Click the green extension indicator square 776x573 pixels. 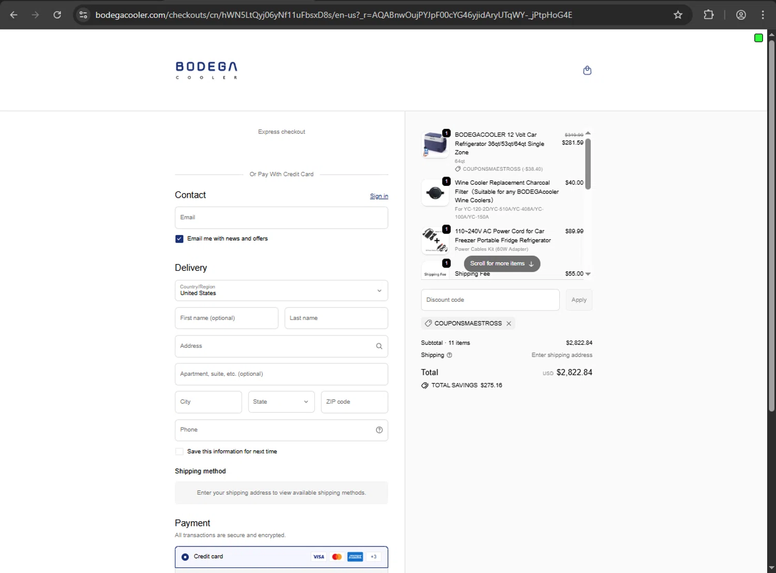pyautogui.click(x=758, y=38)
